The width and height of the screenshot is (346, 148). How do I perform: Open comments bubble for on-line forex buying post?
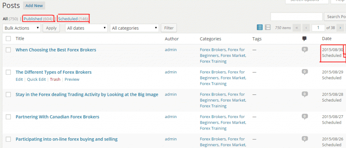(305, 139)
